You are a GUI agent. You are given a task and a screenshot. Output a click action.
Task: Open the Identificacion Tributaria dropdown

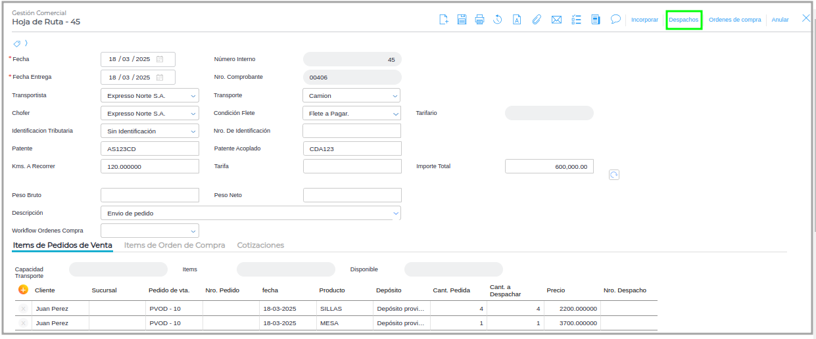click(x=193, y=131)
